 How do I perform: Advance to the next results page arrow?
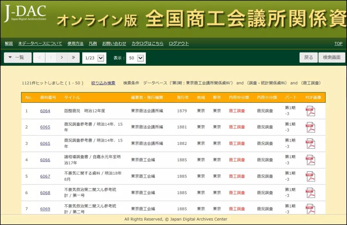pyautogui.click(x=61, y=58)
